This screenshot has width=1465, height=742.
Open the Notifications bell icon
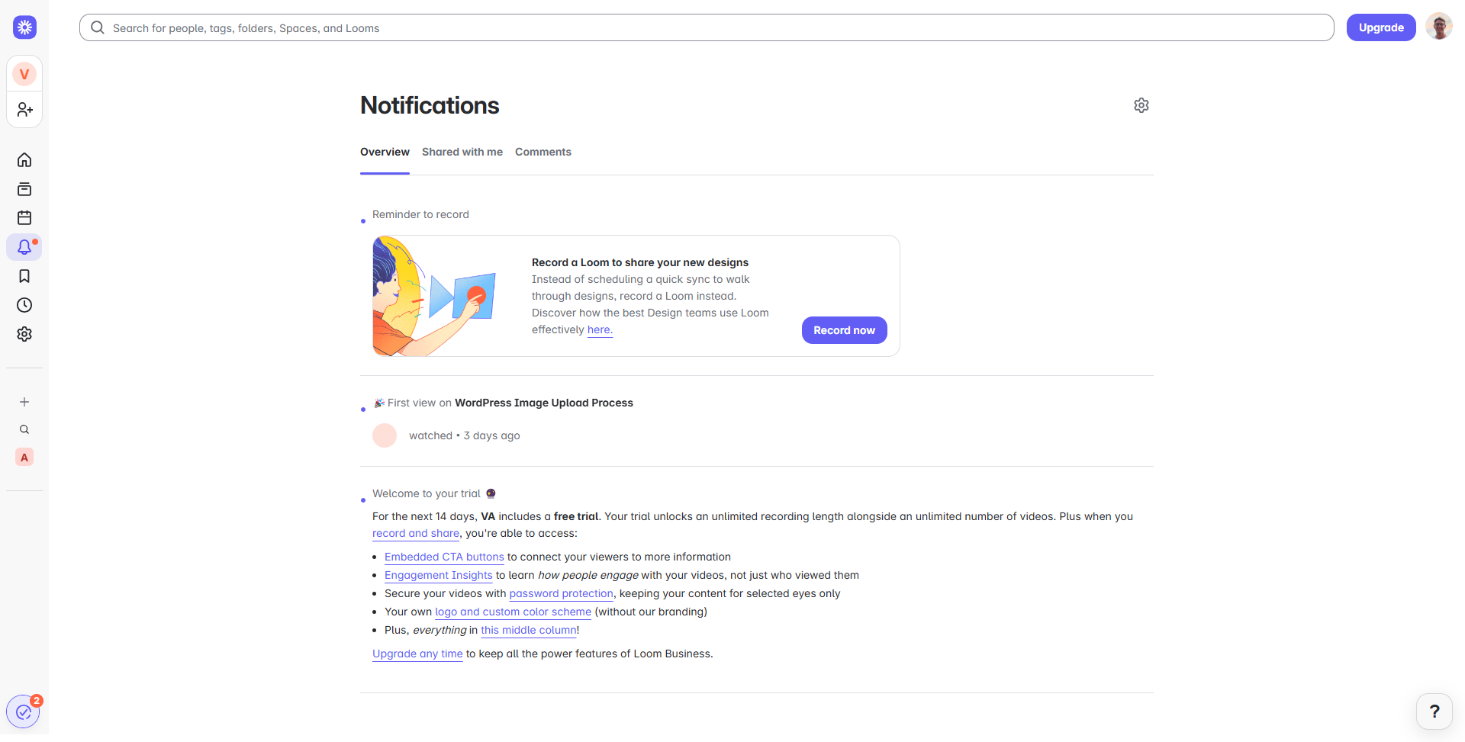point(24,247)
